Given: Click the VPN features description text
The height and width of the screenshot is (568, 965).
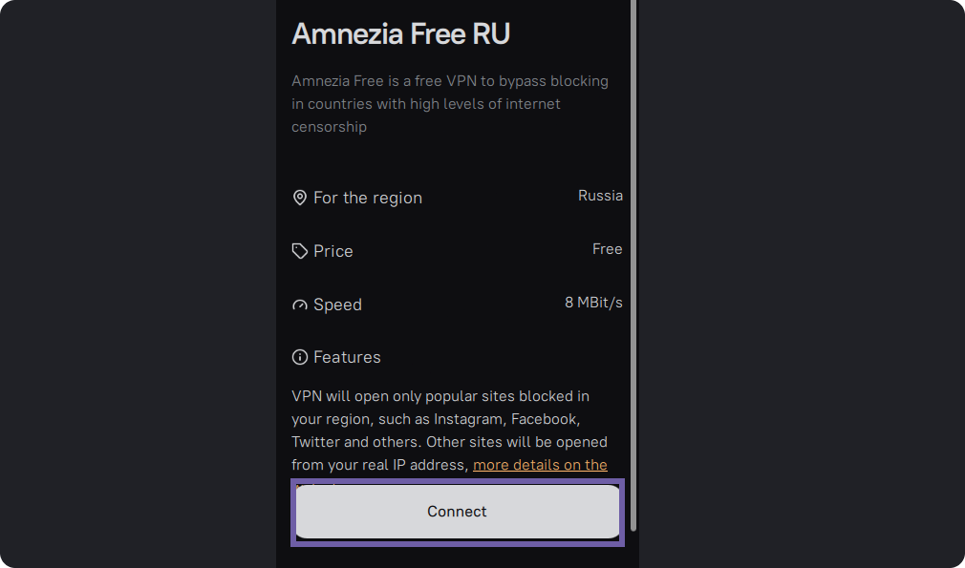Looking at the screenshot, I should coord(450,431).
